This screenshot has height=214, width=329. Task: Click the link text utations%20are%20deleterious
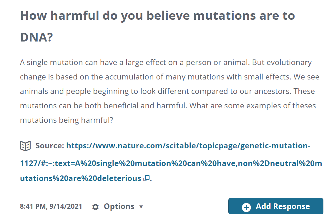81,178
